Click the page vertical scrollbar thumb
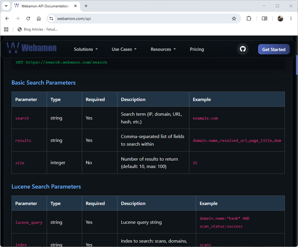The height and width of the screenshot is (247, 298). point(297,65)
